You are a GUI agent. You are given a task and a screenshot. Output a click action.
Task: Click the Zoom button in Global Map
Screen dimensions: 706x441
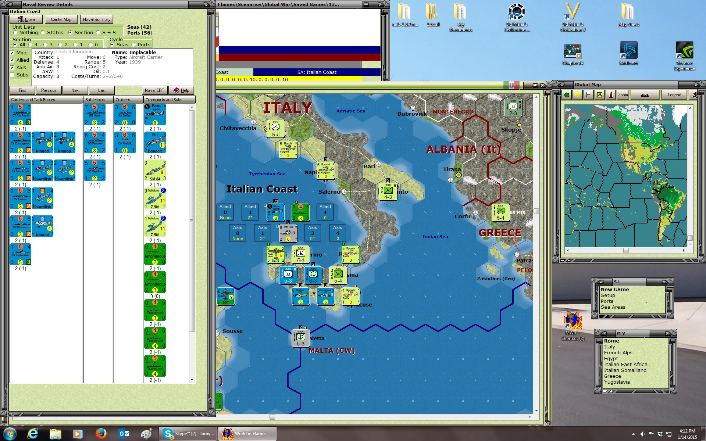click(623, 95)
